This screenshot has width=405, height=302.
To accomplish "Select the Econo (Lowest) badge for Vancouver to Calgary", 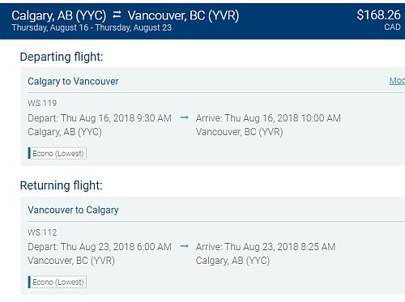I will tap(58, 282).
